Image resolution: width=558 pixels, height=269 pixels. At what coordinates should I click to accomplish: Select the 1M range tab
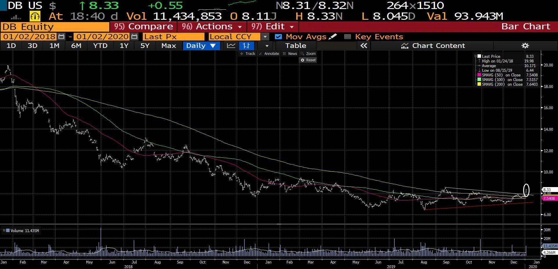[54, 46]
